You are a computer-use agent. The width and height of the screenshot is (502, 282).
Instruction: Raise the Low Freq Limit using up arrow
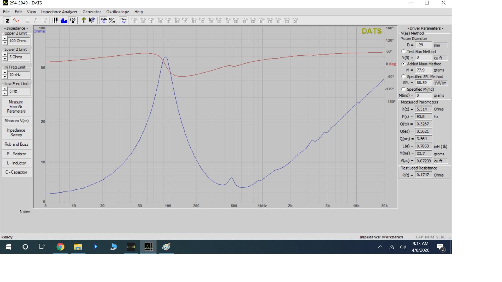click(5, 89)
